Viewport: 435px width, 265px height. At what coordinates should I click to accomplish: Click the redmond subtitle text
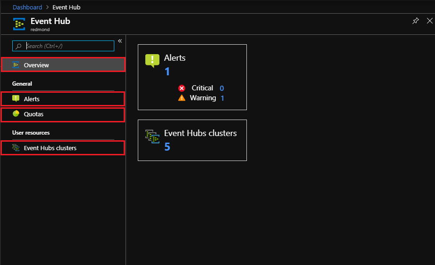[x=40, y=30]
